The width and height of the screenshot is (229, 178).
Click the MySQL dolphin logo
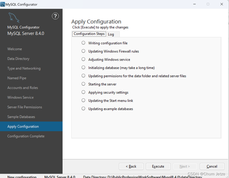[x=14, y=17]
